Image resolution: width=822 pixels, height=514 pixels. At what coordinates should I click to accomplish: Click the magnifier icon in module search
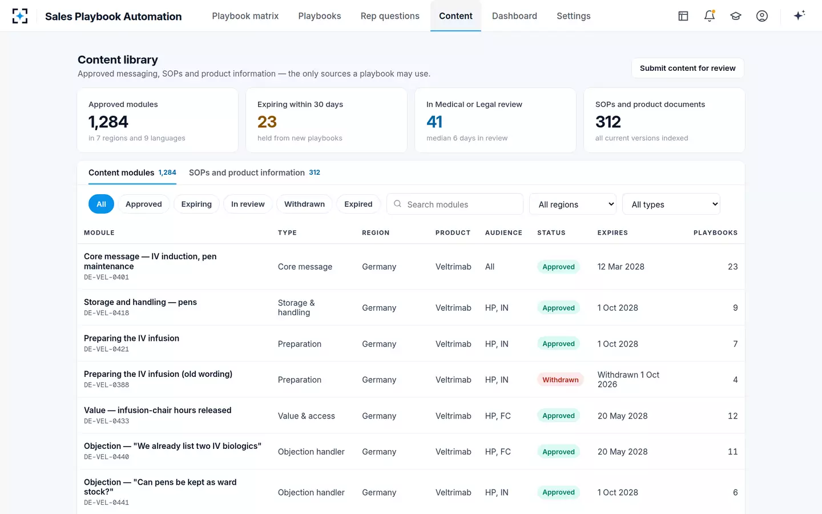(397, 204)
